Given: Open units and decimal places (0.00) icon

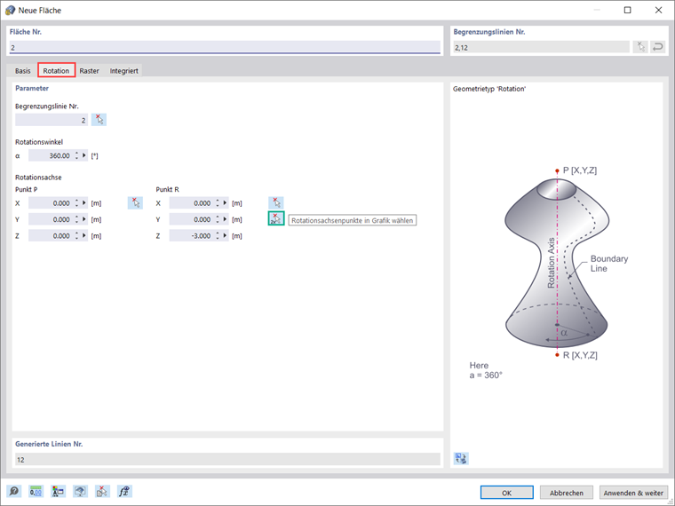Looking at the screenshot, I should coord(36,491).
